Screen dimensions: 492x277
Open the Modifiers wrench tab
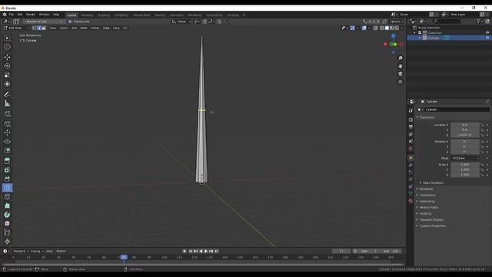click(411, 165)
